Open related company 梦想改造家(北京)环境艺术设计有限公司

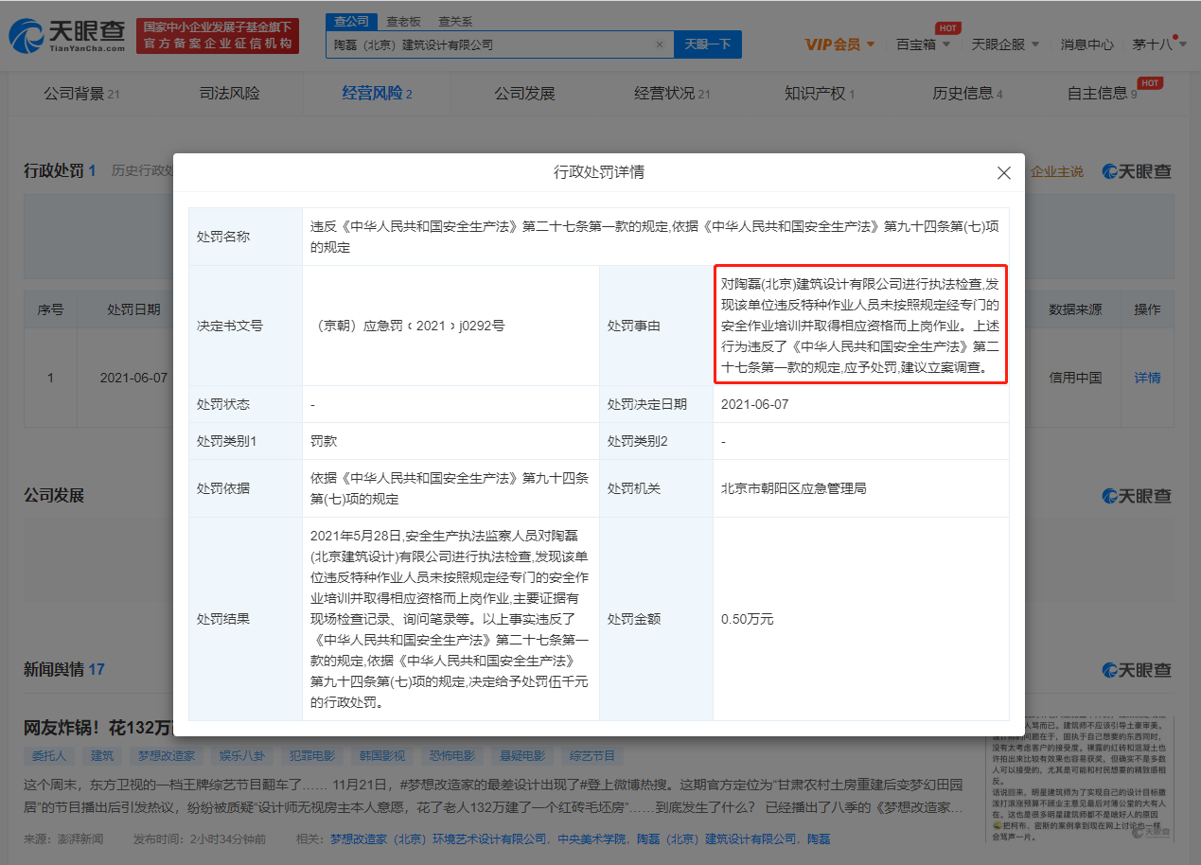[x=438, y=839]
